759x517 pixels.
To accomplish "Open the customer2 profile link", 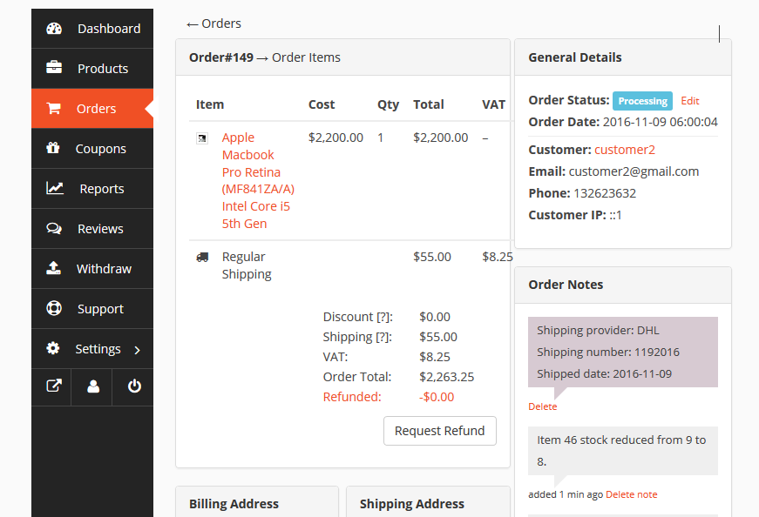I will 625,150.
